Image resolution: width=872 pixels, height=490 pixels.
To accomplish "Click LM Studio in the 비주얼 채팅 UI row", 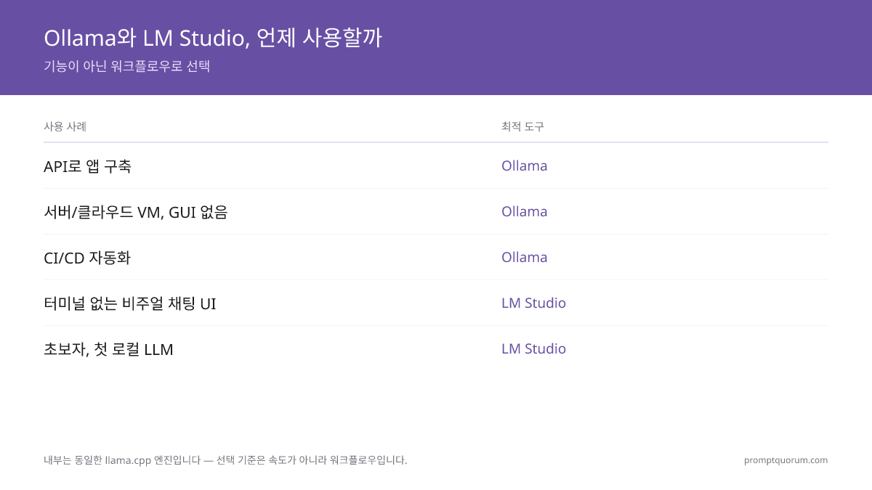I will click(533, 303).
